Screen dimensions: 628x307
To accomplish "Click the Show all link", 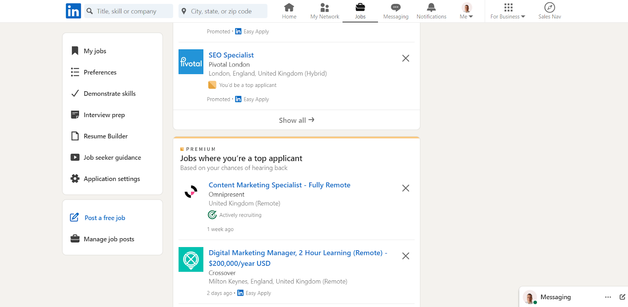I will click(296, 120).
